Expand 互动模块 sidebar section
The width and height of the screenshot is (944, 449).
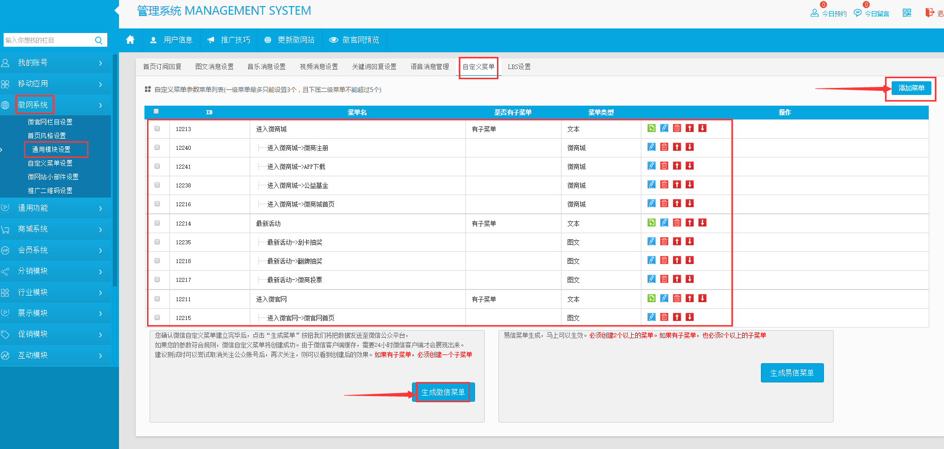(55, 355)
